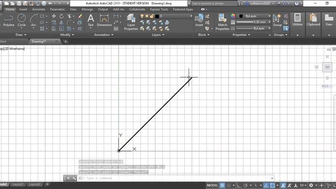The width and height of the screenshot is (336, 189).
Task: Switch to the Parametric ribbon tab
Action: pyautogui.click(x=57, y=9)
